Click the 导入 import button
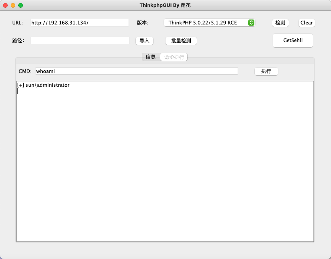Viewport: 331px width, 259px height. (x=145, y=40)
